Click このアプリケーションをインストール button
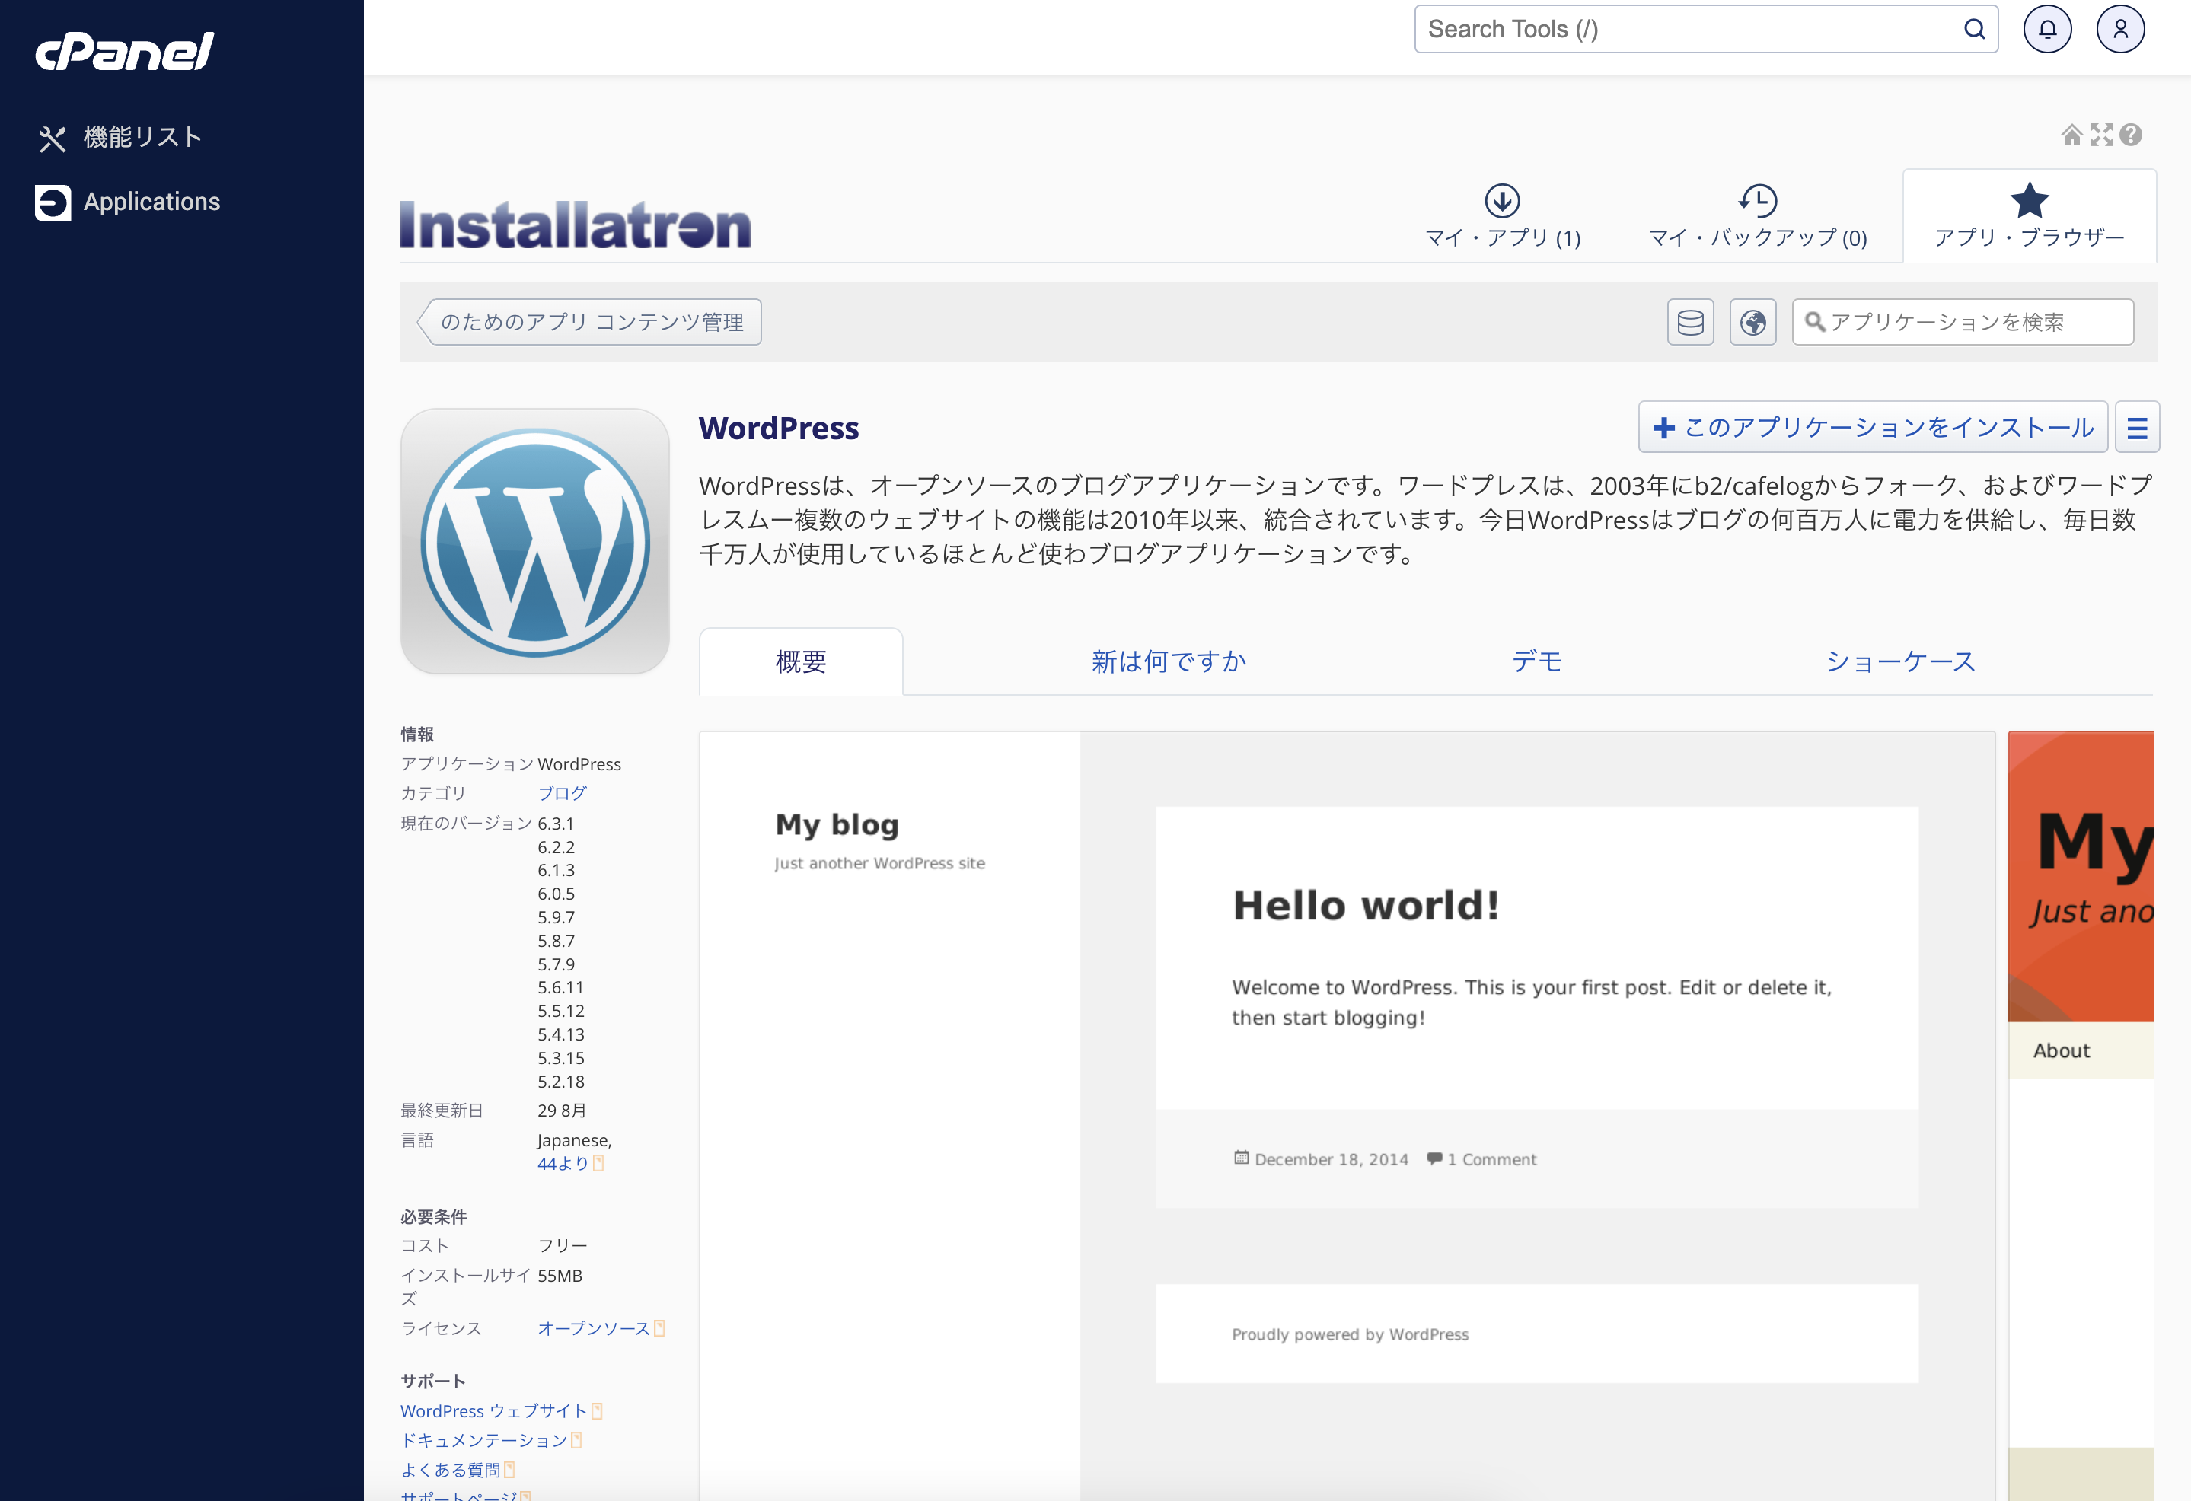 (1874, 427)
